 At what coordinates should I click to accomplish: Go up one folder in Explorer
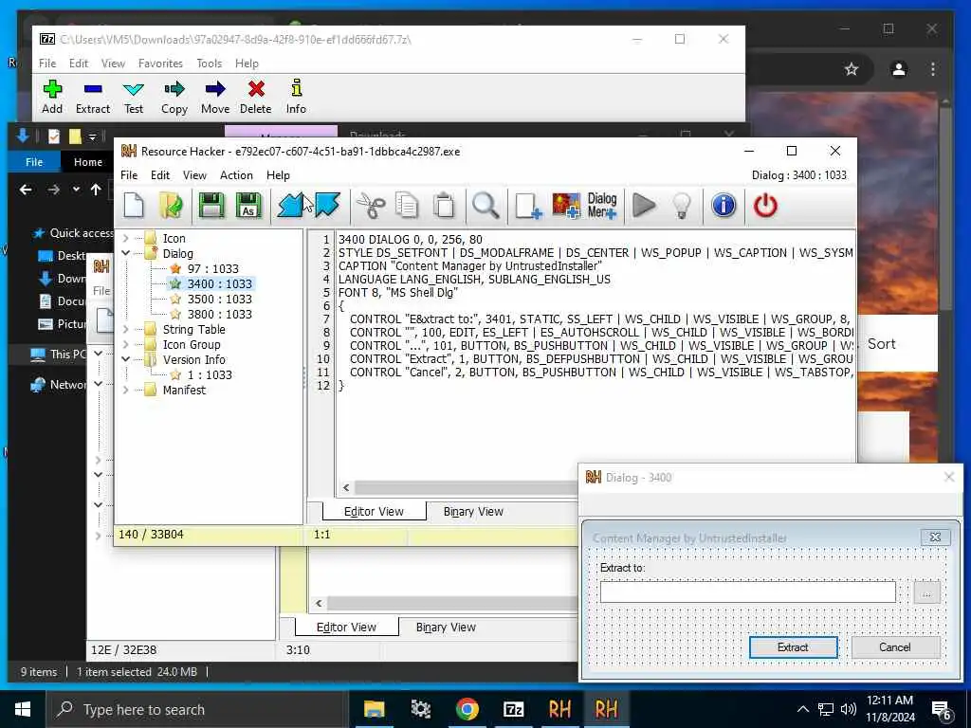(x=96, y=190)
